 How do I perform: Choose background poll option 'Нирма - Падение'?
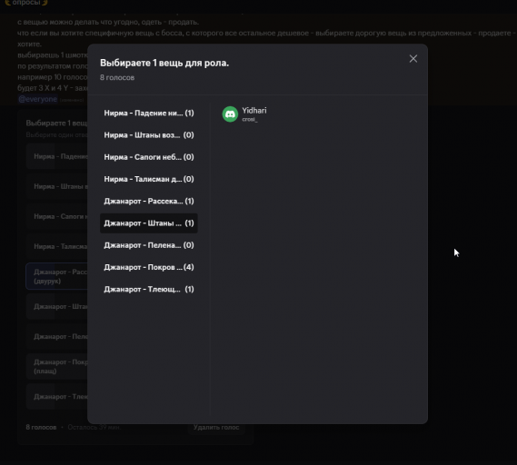click(x=56, y=156)
